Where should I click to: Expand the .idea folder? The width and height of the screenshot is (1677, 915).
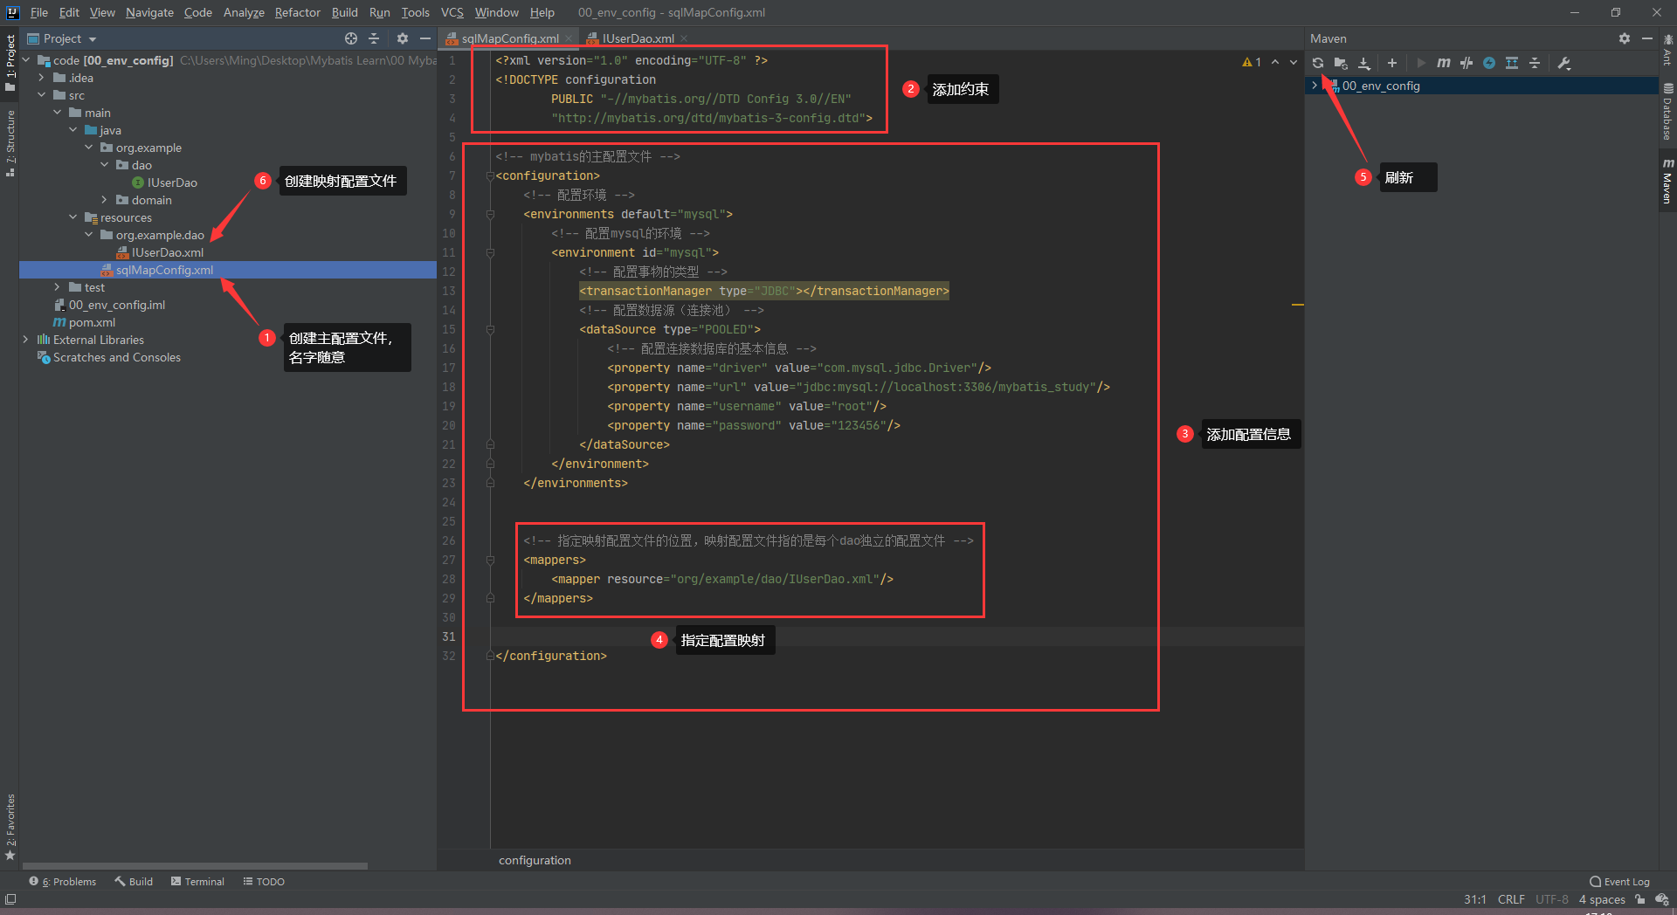42,78
